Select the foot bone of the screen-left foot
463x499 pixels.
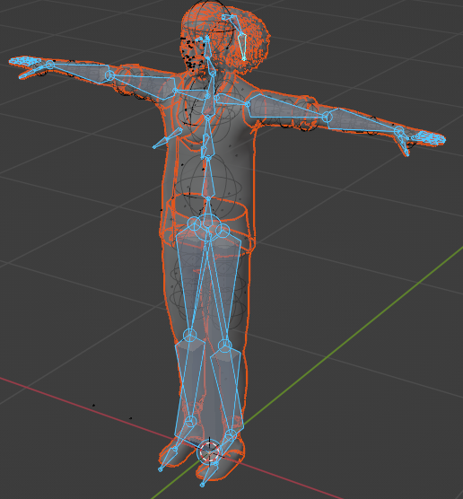click(x=182, y=435)
